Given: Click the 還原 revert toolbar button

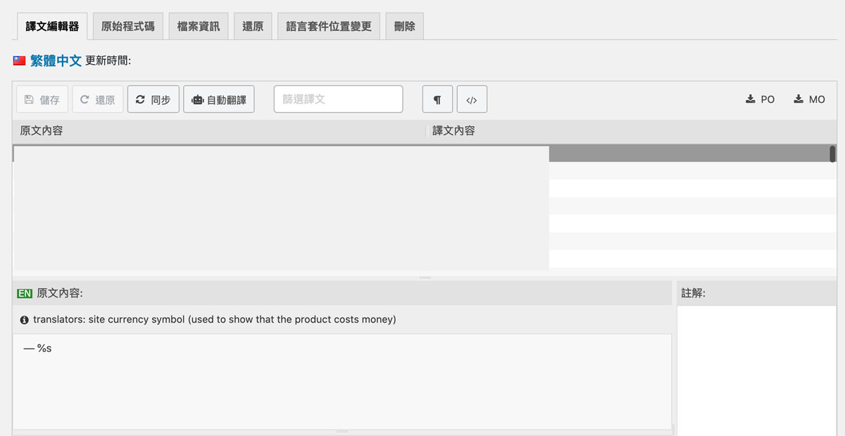Looking at the screenshot, I should 98,99.
